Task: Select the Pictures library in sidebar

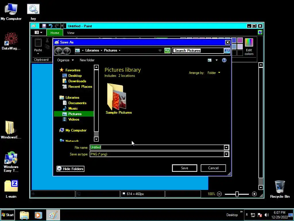Action: 74,114
